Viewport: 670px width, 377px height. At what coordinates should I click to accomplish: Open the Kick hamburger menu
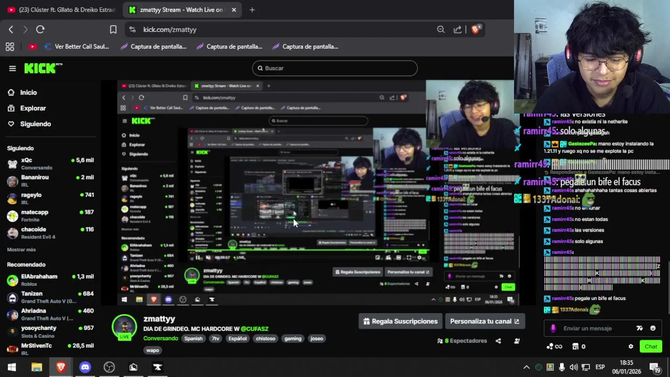click(13, 68)
